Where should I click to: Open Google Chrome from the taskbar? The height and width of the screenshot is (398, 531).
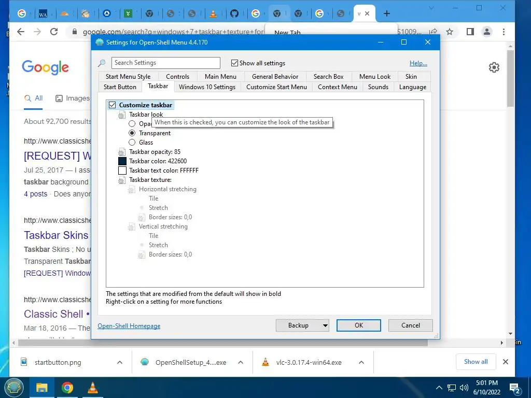pyautogui.click(x=67, y=388)
